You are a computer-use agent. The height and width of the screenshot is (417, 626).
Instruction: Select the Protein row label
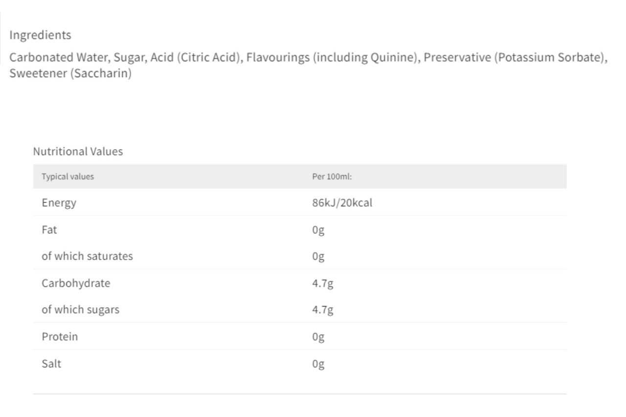[x=60, y=337]
